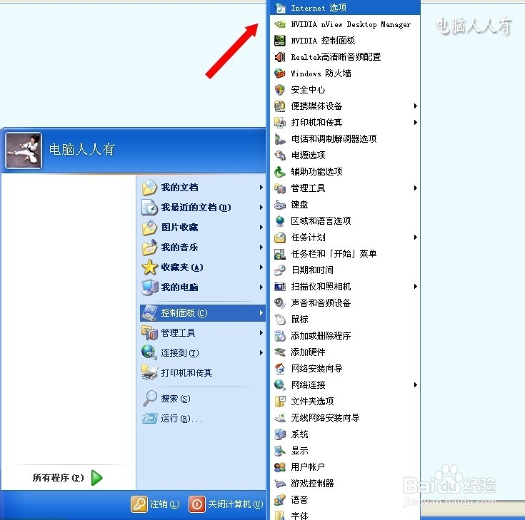Viewport: 525px width, 520px height.
Task: Click the user account picture thumbnail
Action: tap(24, 150)
